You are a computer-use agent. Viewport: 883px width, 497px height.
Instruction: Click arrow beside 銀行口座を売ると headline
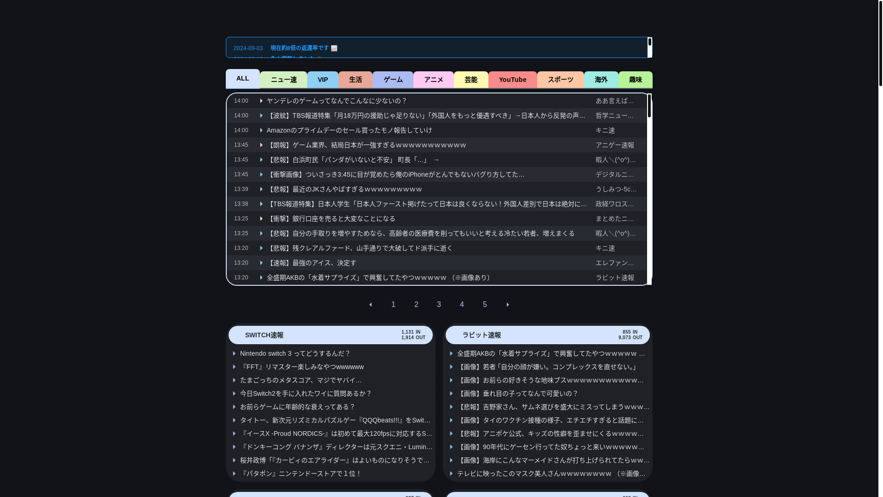[261, 219]
